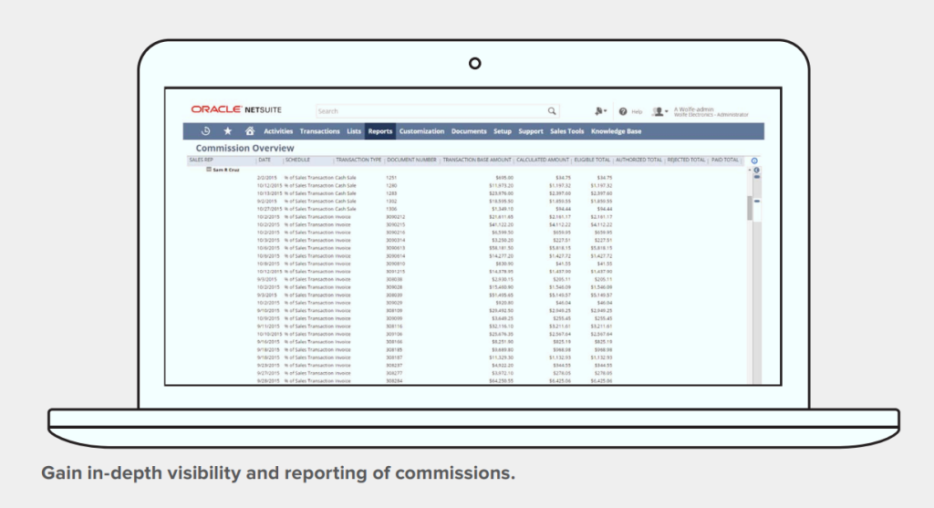Image resolution: width=934 pixels, height=508 pixels.
Task: Click document number 3090212
Action: 396,217
